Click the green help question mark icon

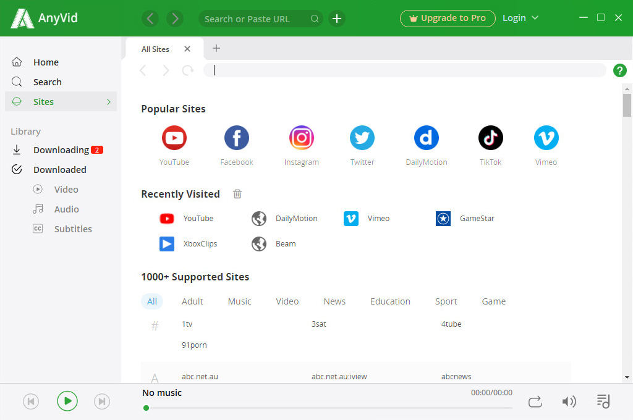tap(619, 70)
